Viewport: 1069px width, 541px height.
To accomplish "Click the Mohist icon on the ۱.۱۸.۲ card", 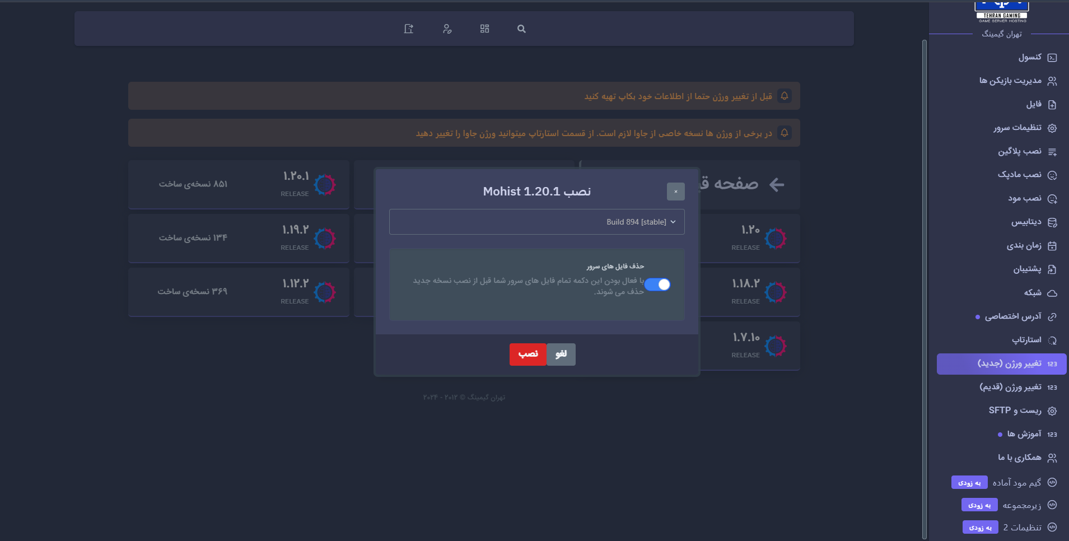I will pos(776,292).
